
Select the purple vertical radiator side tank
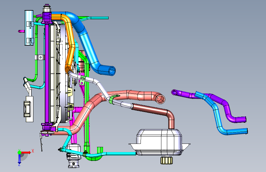tap(47, 73)
